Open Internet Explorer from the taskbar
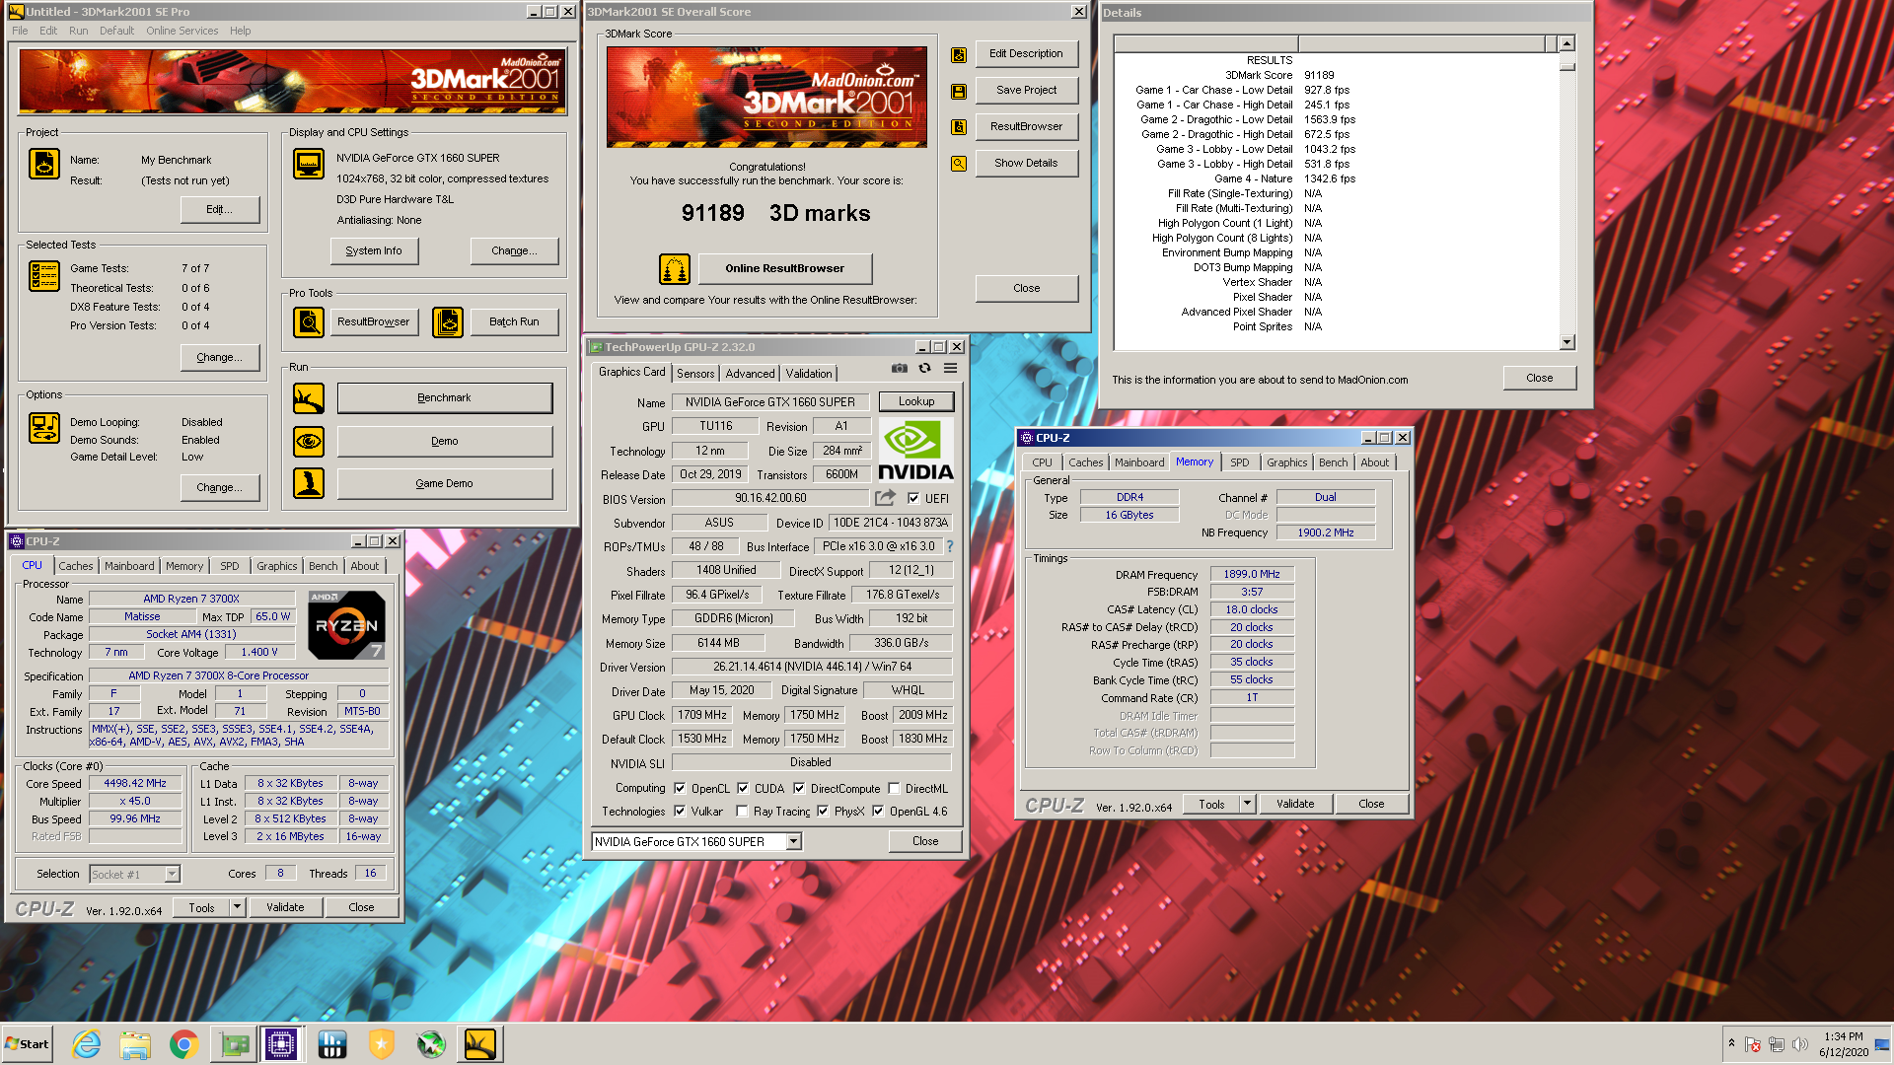The height and width of the screenshot is (1065, 1894). [x=87, y=1044]
